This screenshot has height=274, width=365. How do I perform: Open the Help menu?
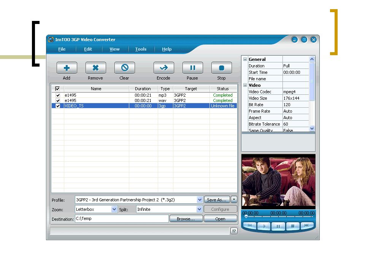(167, 49)
